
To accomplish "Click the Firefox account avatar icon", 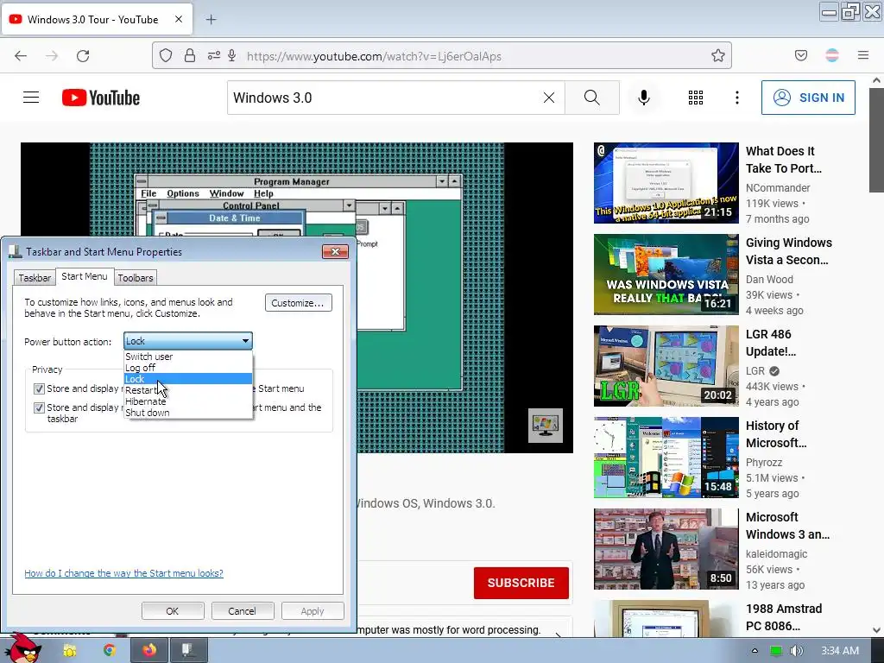I will [832, 55].
